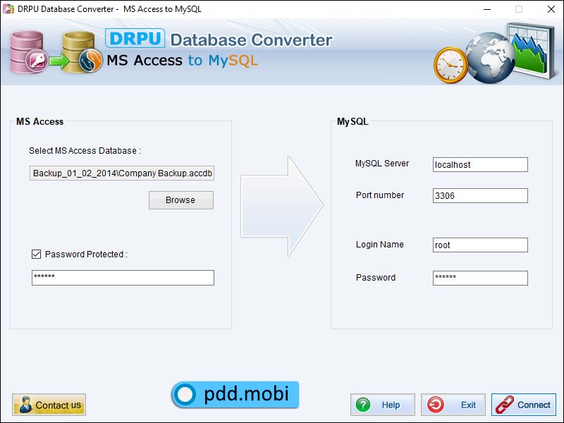Click the app icon in the title bar

(8, 9)
